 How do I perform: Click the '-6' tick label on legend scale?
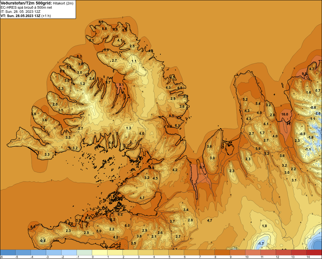click(x=1, y=257)
